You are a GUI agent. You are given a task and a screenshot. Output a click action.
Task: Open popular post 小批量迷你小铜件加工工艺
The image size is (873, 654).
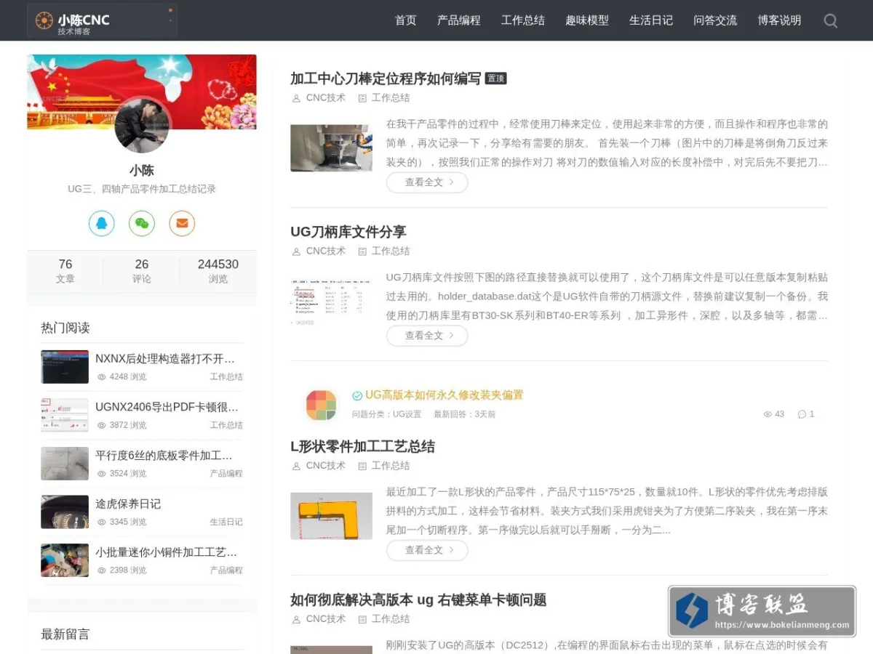tap(167, 552)
